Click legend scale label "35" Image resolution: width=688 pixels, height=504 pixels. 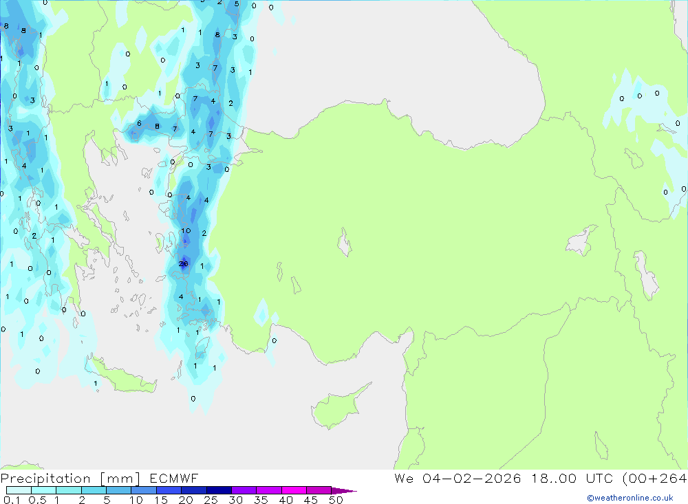(261, 500)
